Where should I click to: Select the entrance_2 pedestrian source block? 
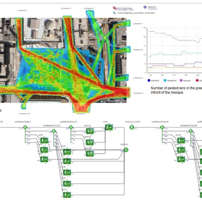click(x=132, y=127)
